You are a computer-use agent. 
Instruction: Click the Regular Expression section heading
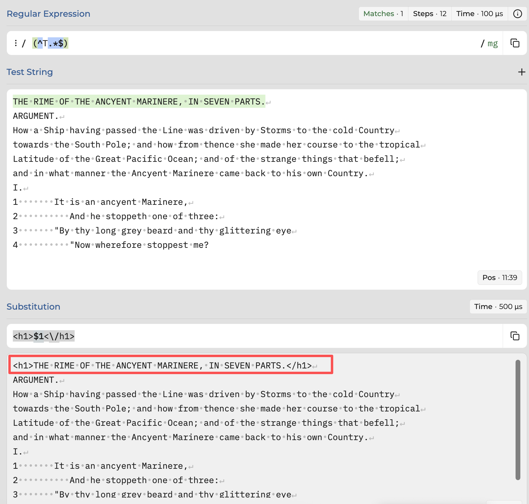click(48, 14)
